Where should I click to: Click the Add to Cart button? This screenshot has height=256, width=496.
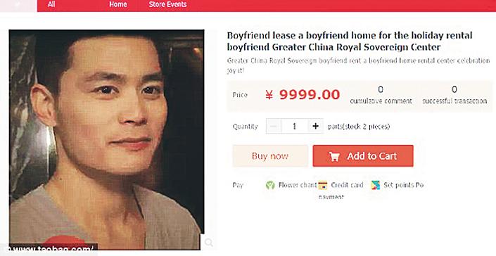coord(363,156)
